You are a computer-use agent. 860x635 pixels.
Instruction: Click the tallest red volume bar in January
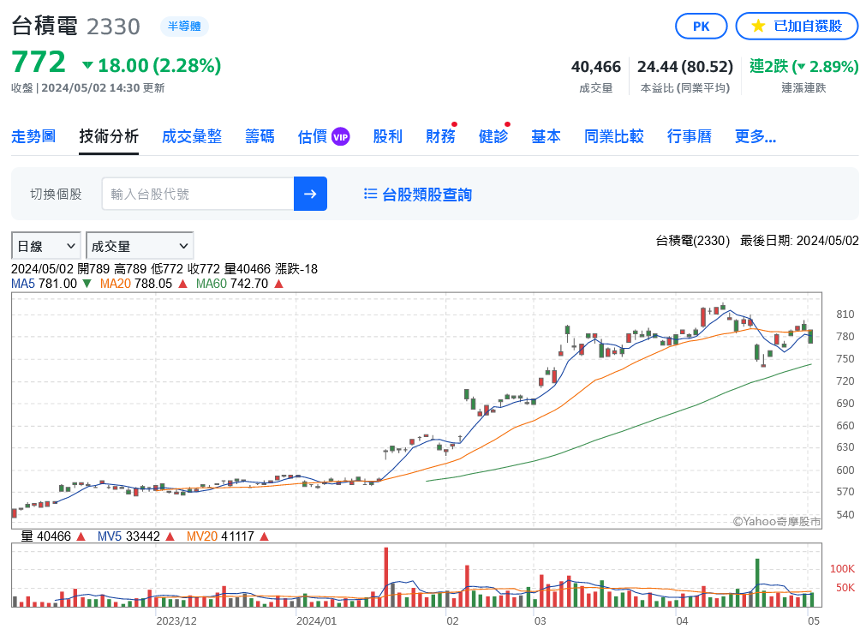[x=386, y=577]
